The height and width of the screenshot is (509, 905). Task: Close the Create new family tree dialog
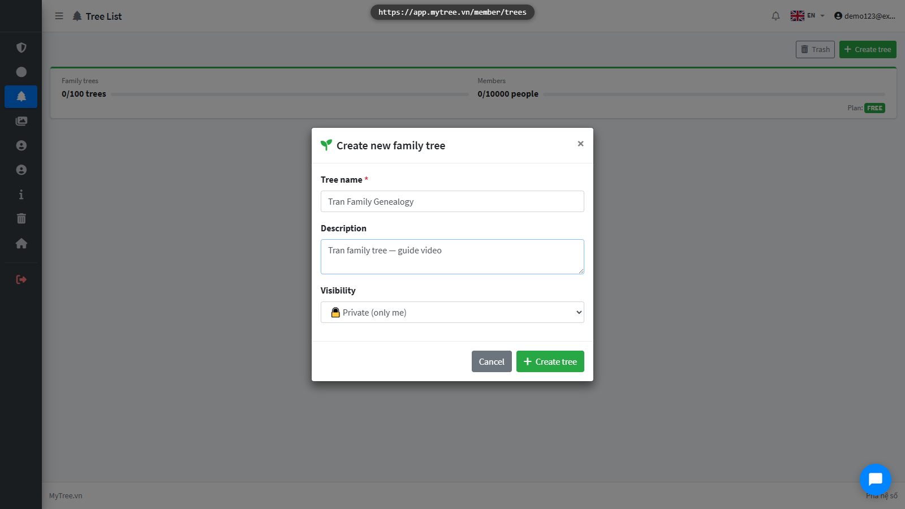point(580,144)
